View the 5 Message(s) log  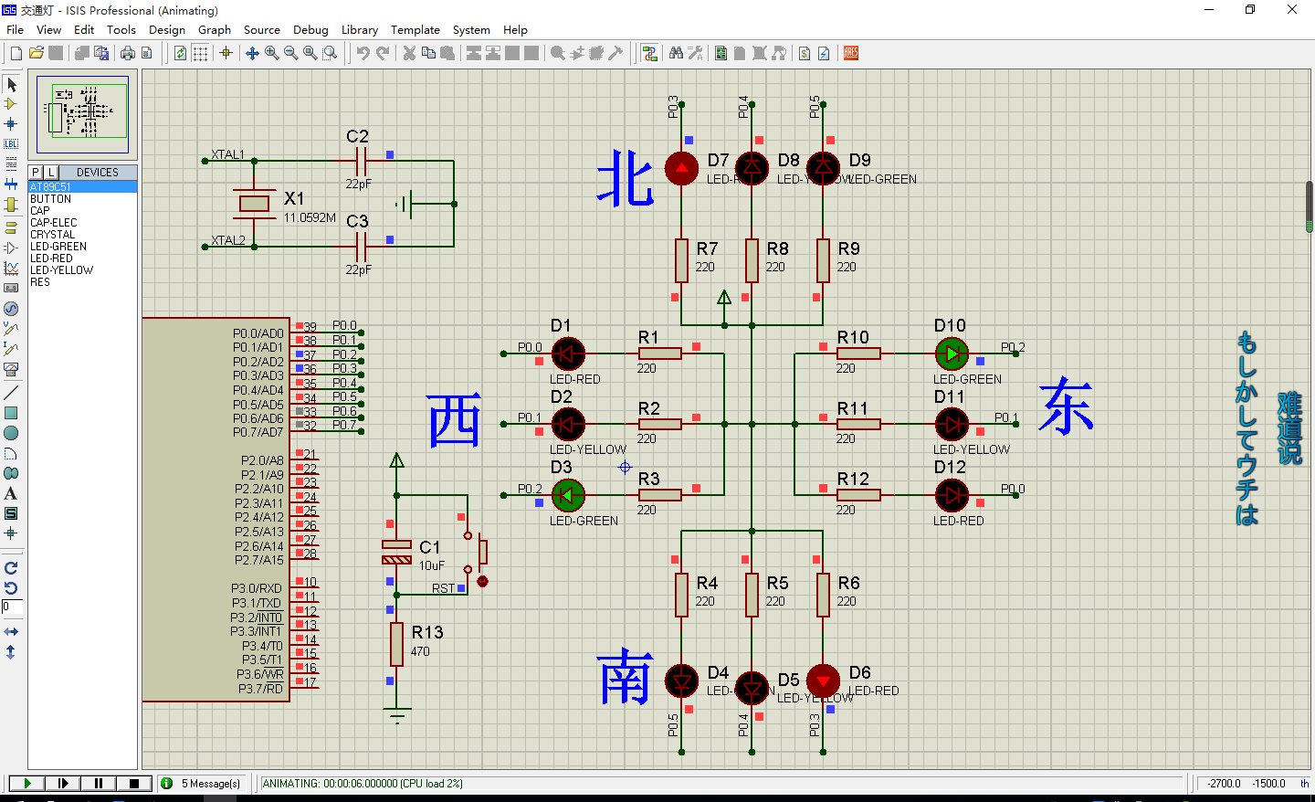tap(203, 784)
